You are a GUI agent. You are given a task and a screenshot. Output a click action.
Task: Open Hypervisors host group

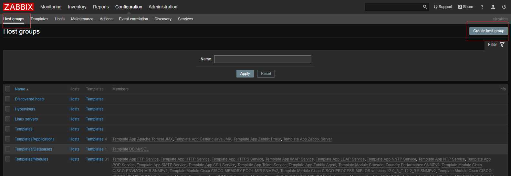pos(25,109)
